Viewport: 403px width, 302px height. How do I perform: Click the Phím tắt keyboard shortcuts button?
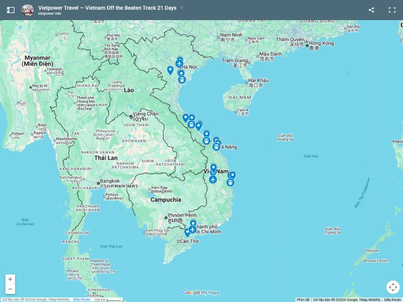303,300
